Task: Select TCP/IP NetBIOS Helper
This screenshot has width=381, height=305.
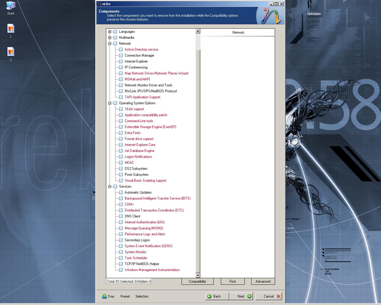Action: click(142, 264)
